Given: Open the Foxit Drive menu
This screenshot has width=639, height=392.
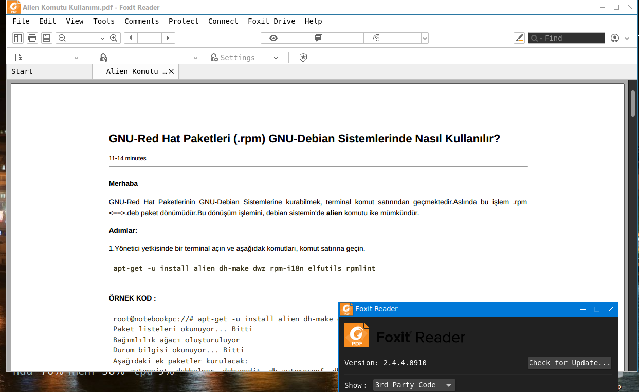Looking at the screenshot, I should (271, 21).
